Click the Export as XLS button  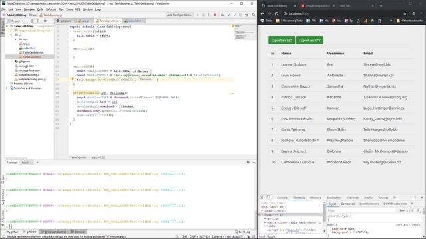[x=282, y=40]
